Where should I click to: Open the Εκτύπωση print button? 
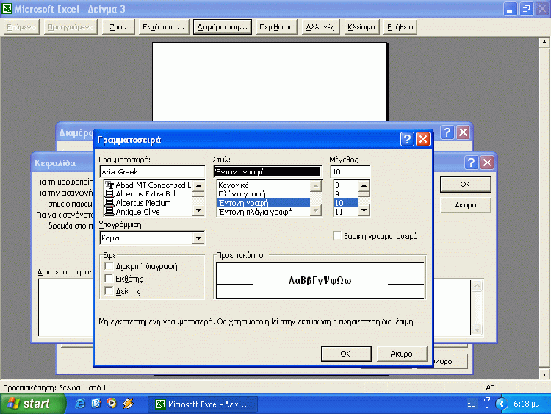[x=163, y=27]
